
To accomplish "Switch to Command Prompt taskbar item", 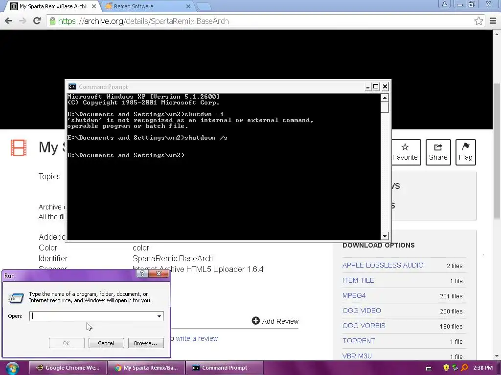I will click(225, 368).
